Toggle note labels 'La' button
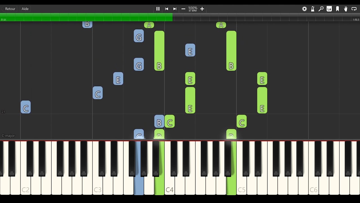The width and height of the screenshot is (360, 203). [x=329, y=9]
